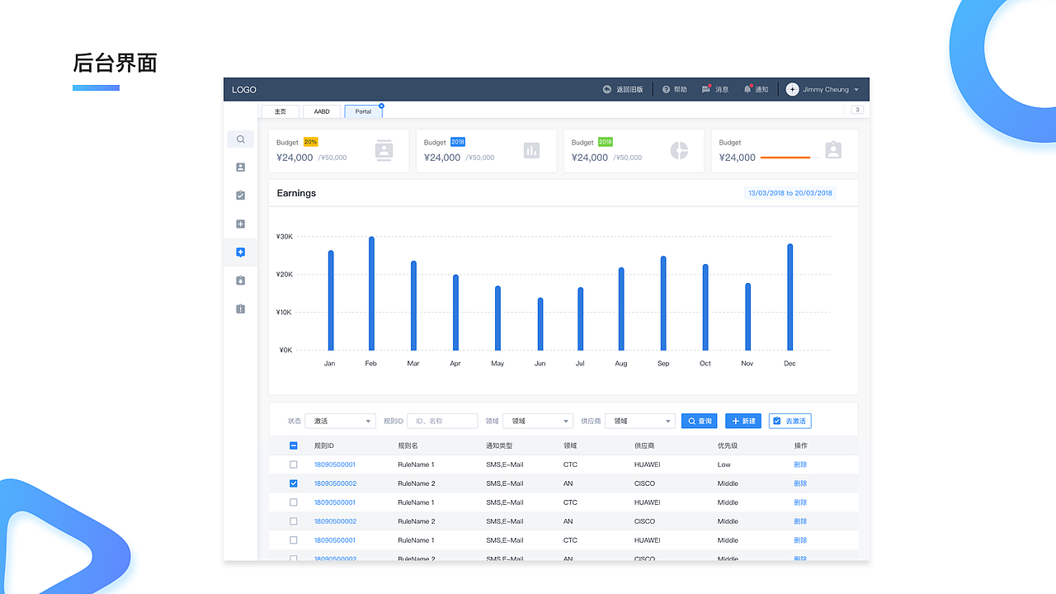Select the checklist icon in the sidebar
The width and height of the screenshot is (1056, 594).
click(240, 196)
